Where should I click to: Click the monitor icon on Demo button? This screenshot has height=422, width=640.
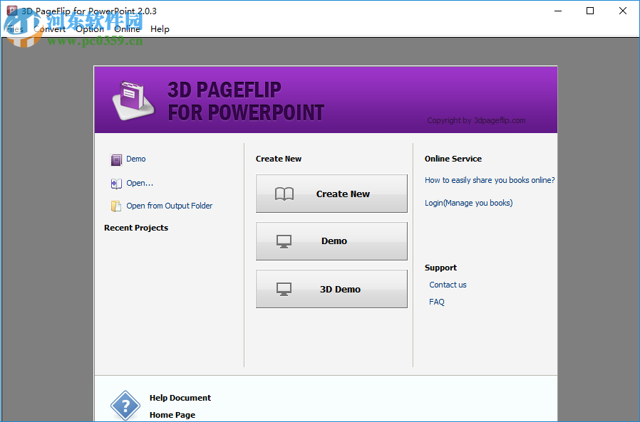(x=284, y=241)
